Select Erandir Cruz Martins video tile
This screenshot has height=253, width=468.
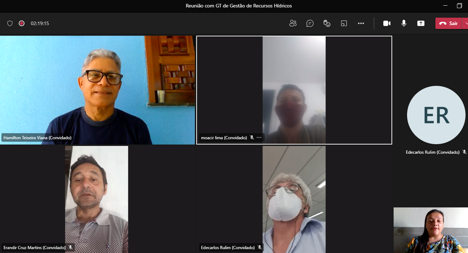point(97,199)
